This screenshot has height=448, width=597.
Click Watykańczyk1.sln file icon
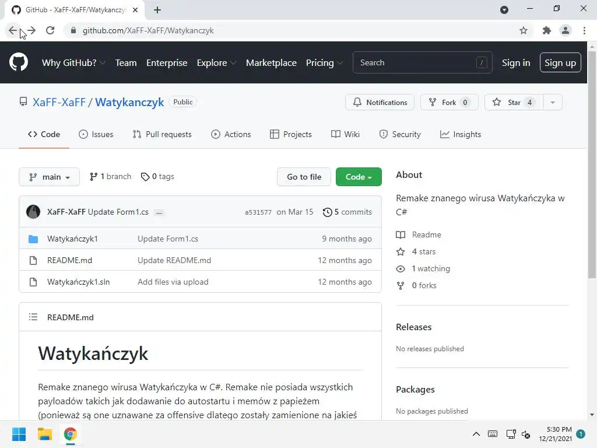(33, 282)
